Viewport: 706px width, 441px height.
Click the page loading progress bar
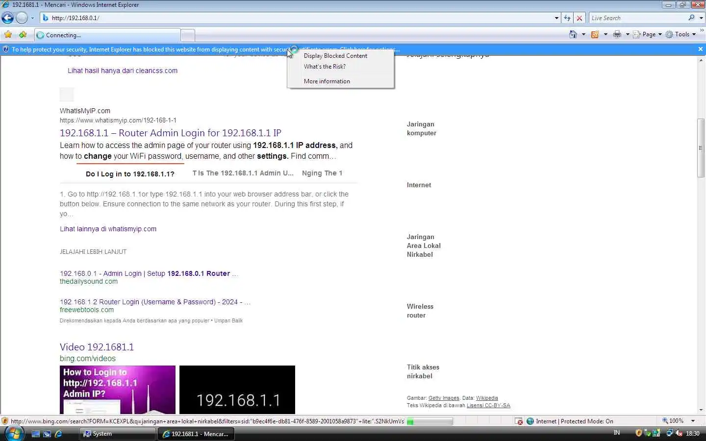429,421
